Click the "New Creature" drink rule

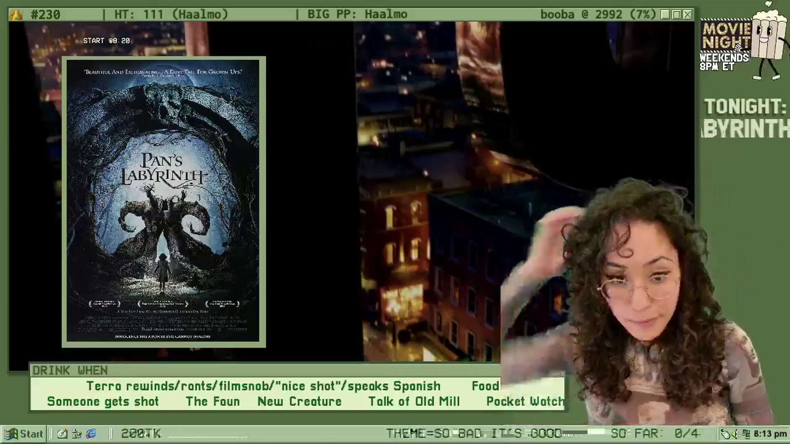tap(300, 401)
